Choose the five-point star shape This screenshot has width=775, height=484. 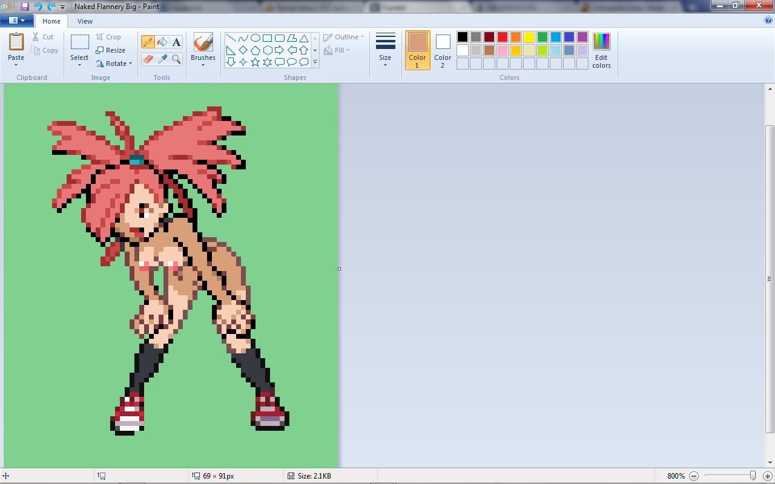coord(255,62)
